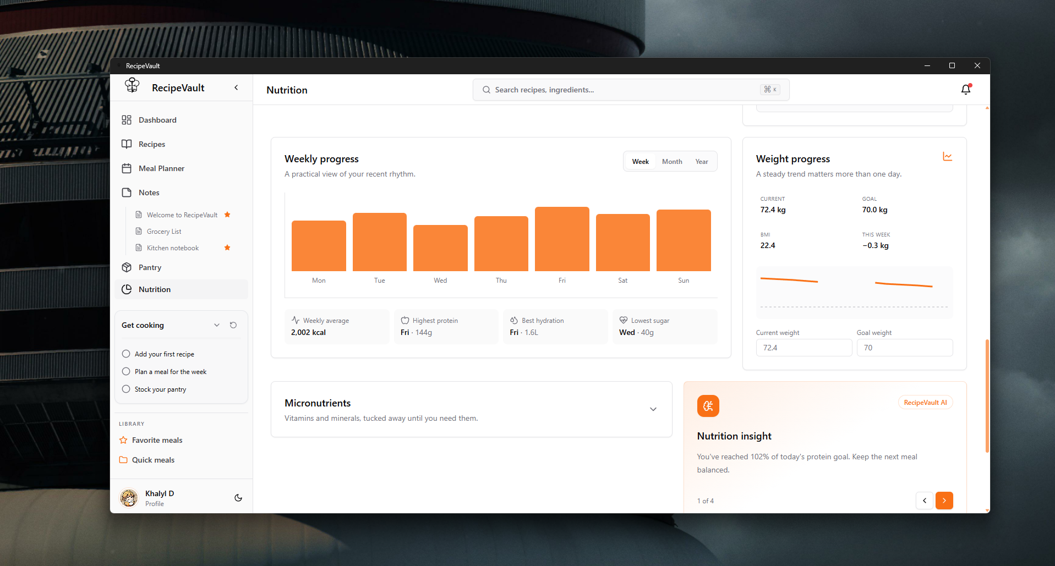Click the Dashboard grid icon
1055x566 pixels.
point(127,120)
